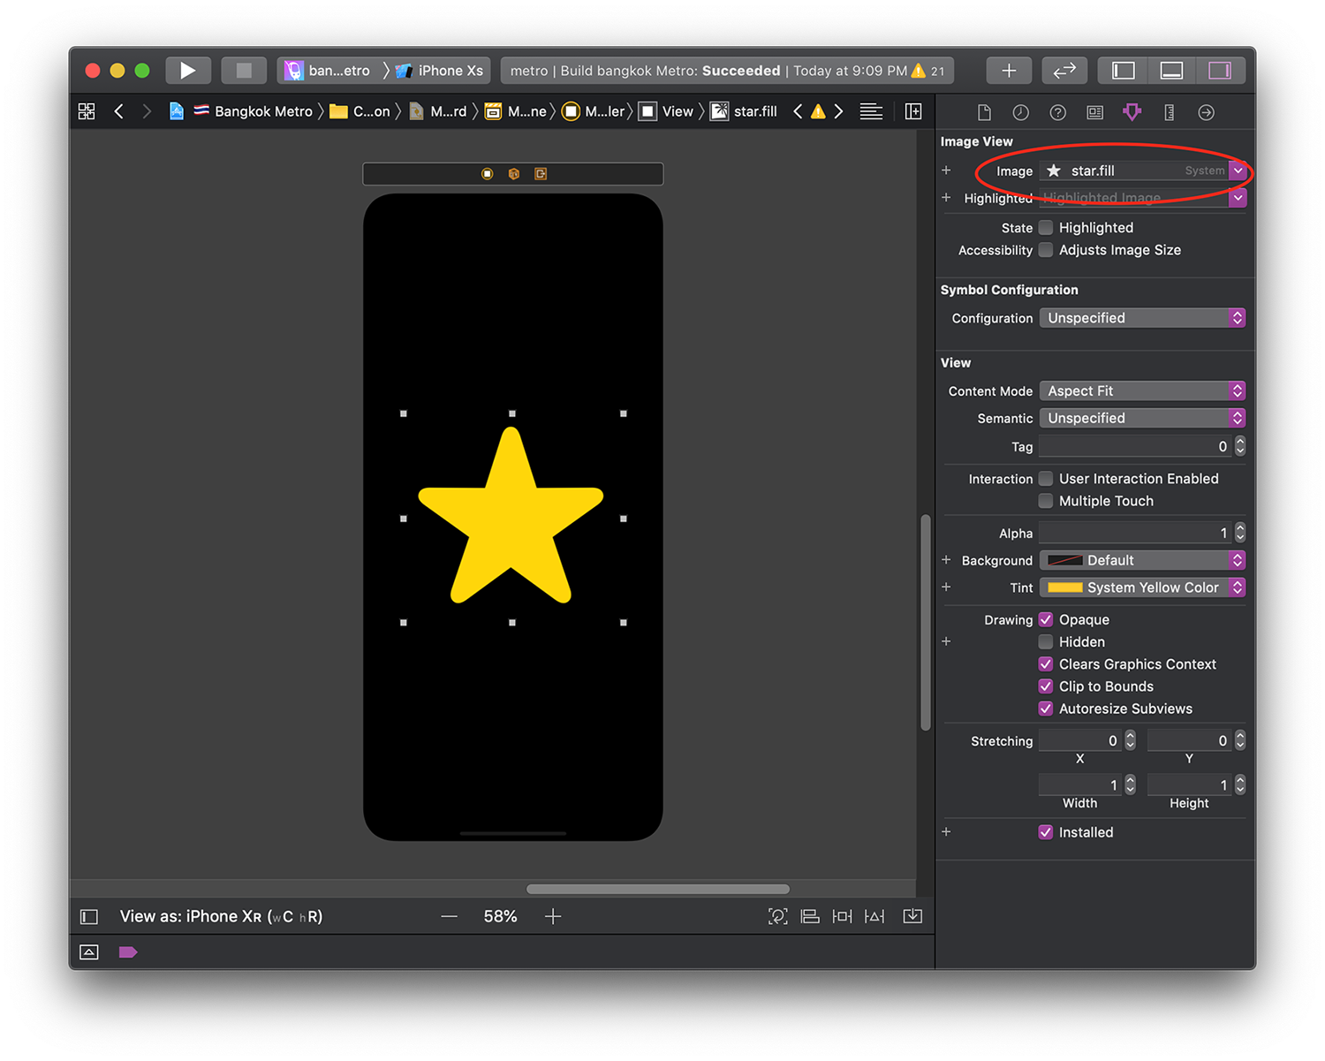
Task: Select the Exit icon in scene dock
Action: pos(541,174)
